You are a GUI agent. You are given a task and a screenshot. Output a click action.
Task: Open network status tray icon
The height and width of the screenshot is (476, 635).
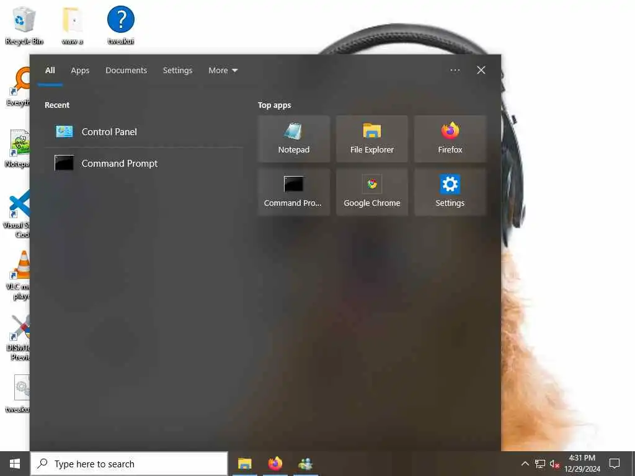tap(540, 464)
